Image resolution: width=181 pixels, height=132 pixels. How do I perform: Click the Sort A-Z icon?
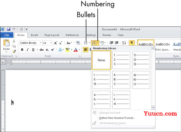124,43
